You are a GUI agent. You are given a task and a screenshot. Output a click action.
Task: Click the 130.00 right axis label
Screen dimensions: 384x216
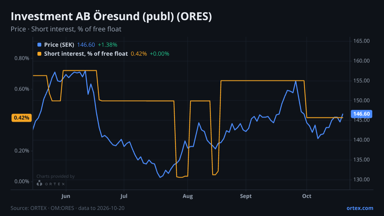click(x=362, y=180)
